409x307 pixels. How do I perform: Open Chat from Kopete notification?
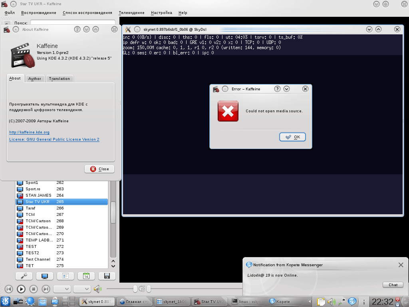pos(393,285)
